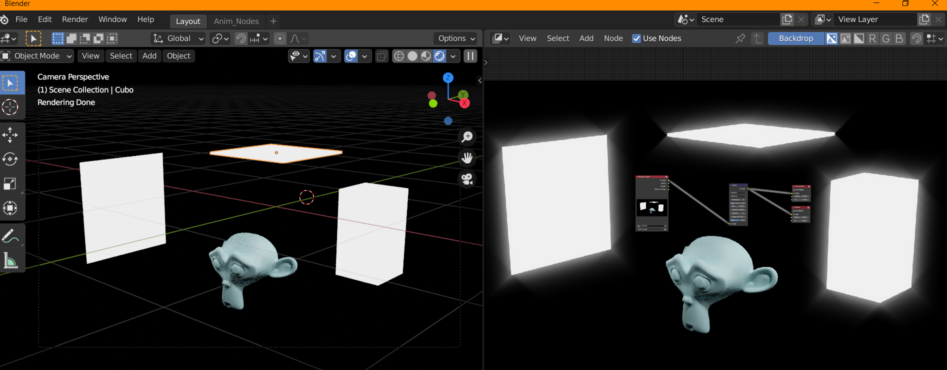Toggle viewport gizmos visibility

click(x=320, y=56)
